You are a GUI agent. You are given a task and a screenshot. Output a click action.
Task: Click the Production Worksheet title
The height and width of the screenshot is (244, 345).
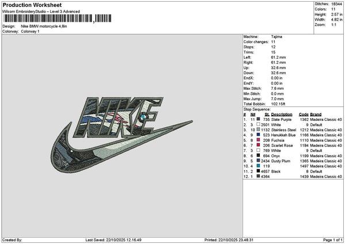tap(32, 5)
